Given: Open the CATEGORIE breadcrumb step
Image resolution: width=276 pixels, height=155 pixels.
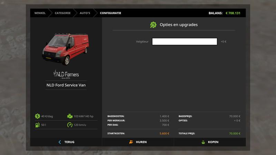Looking at the screenshot, I should coord(62,13).
